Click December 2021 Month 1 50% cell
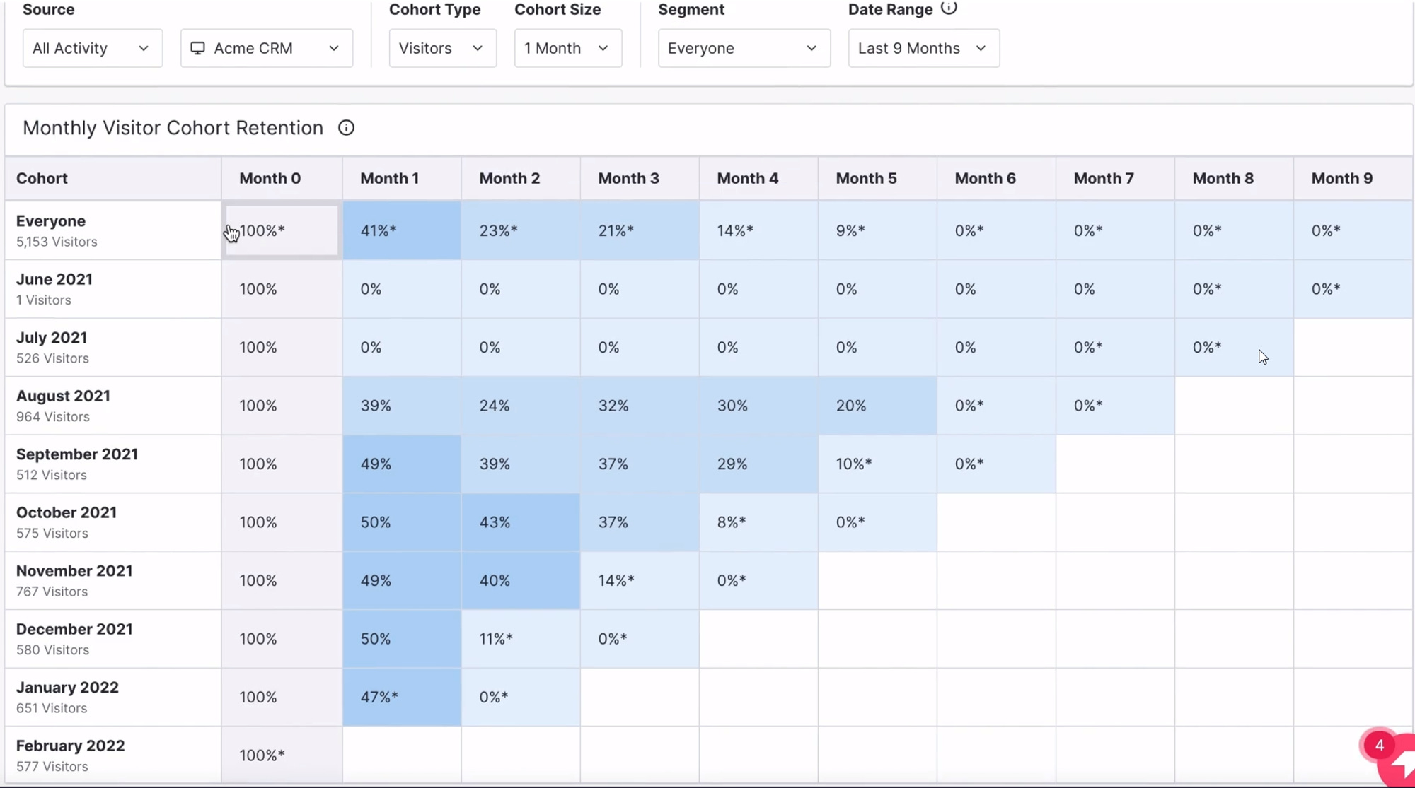1415x788 pixels. pyautogui.click(x=401, y=639)
